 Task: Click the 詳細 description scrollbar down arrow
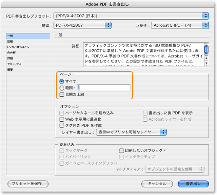click(x=206, y=63)
